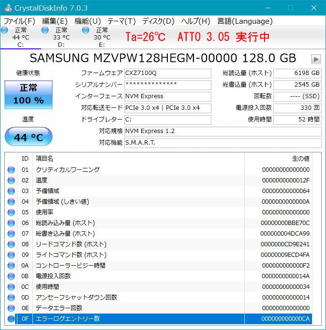Click the status orb for コントローラービジー時間
This screenshot has width=326, height=330.
tap(11, 266)
